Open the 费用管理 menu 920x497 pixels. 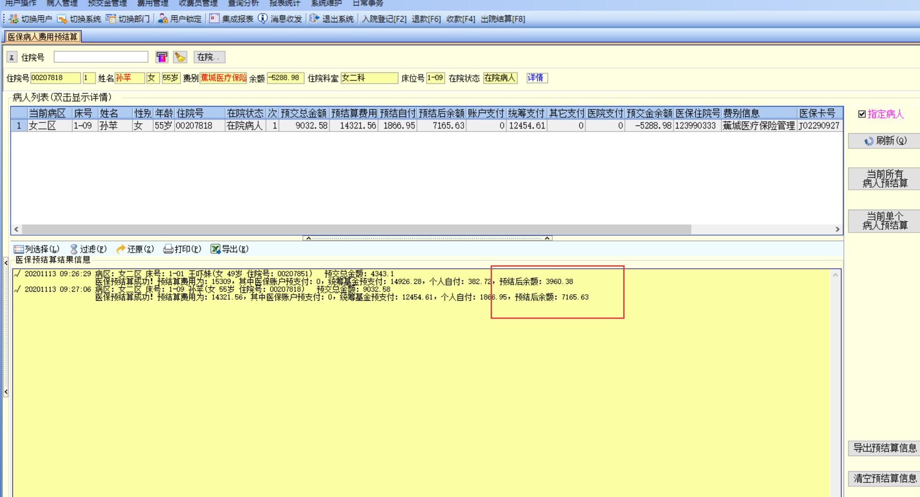pyautogui.click(x=152, y=3)
